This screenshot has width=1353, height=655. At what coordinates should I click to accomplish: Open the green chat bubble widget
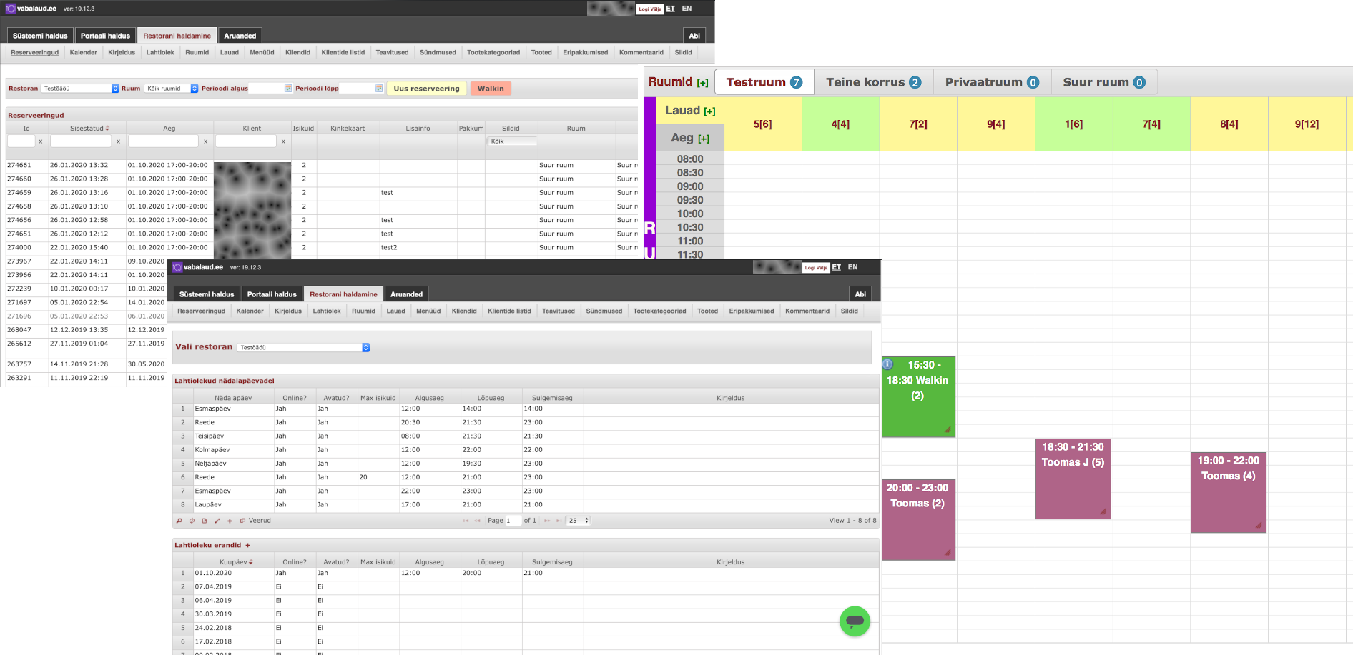(855, 621)
